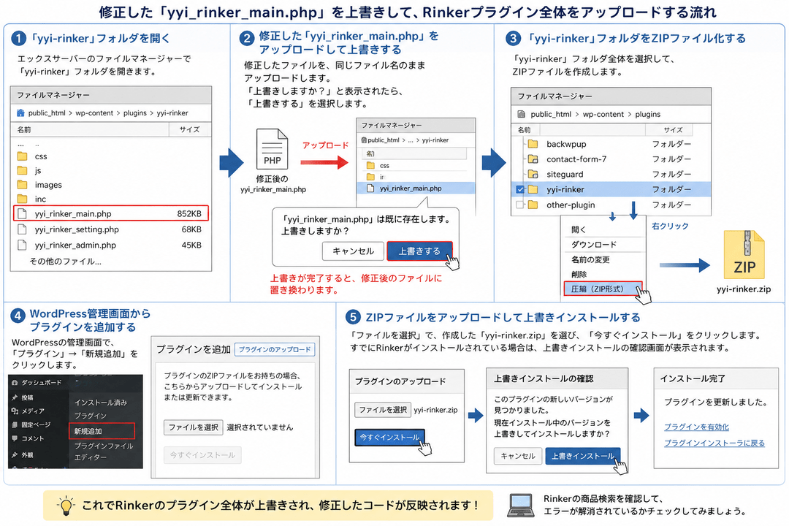789x526 pixels.
Task: Click メディア icon in WordPress sidebar
Action: click(15, 411)
